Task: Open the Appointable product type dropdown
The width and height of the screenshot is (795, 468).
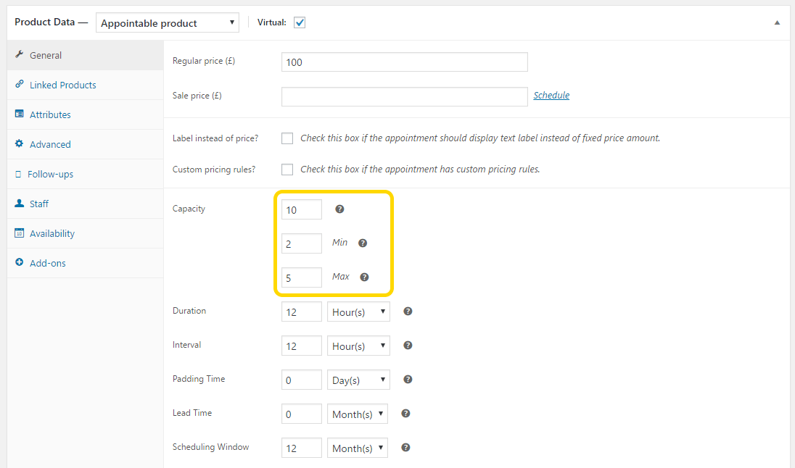Action: click(x=168, y=22)
